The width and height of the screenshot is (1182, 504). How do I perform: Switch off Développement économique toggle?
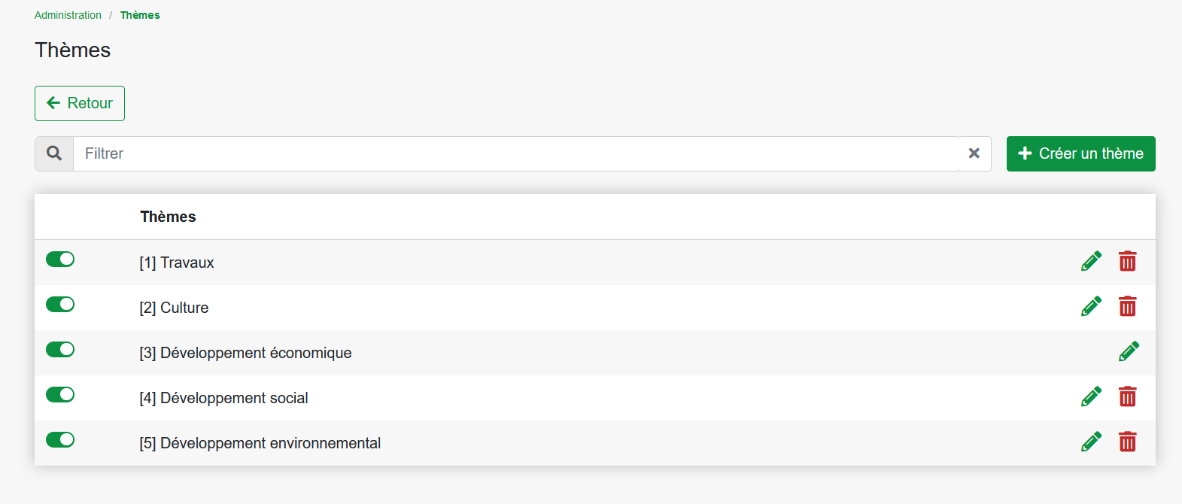tap(60, 350)
